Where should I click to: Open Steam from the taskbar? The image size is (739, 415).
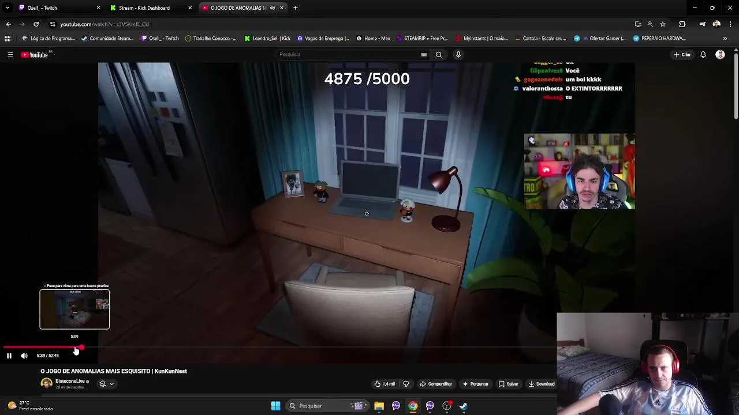pos(464,406)
